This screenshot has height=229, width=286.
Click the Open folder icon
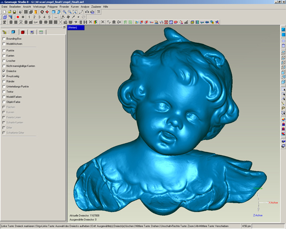pyautogui.click(x=9, y=12)
